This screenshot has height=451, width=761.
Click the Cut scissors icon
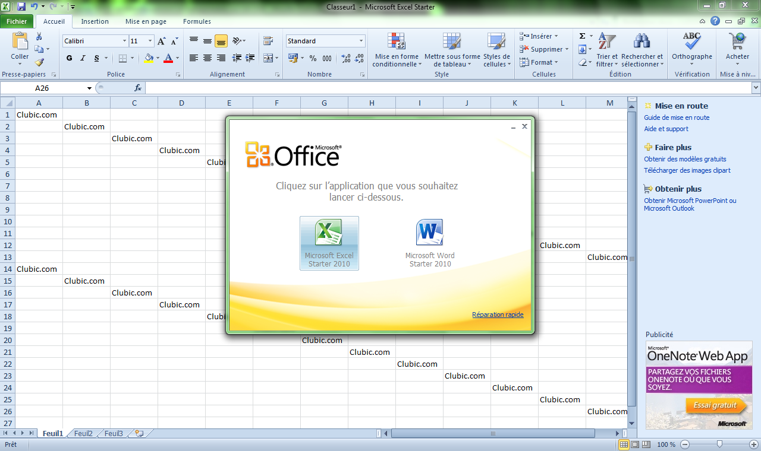point(39,37)
